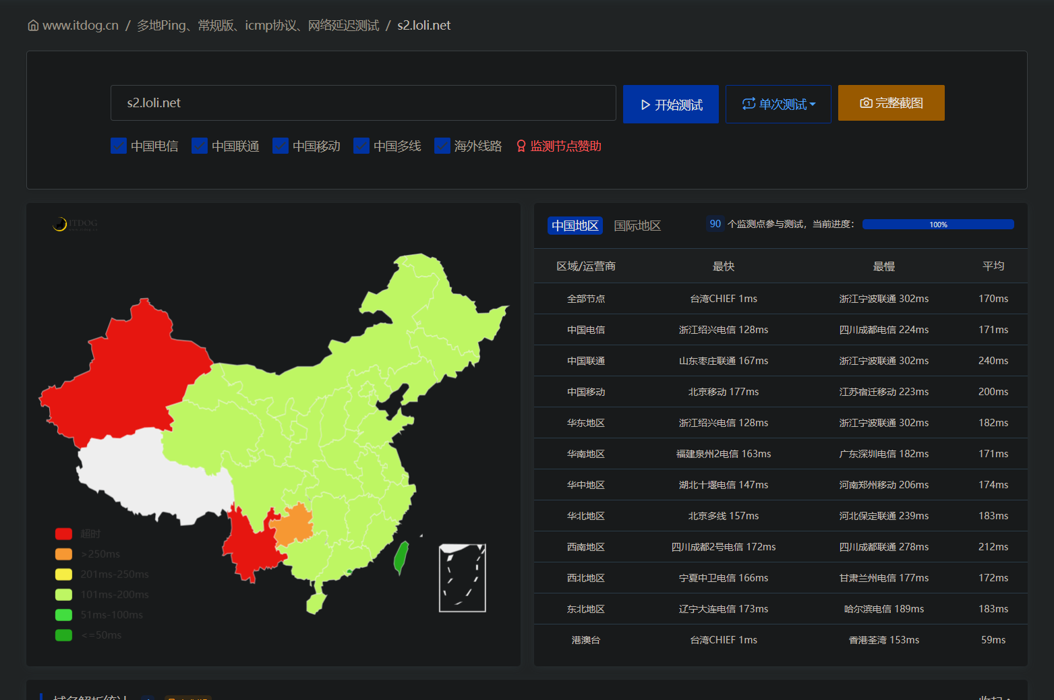1054x700 pixels.
Task: Click the yellow 201ms-250ms legend swatch
Action: click(63, 575)
